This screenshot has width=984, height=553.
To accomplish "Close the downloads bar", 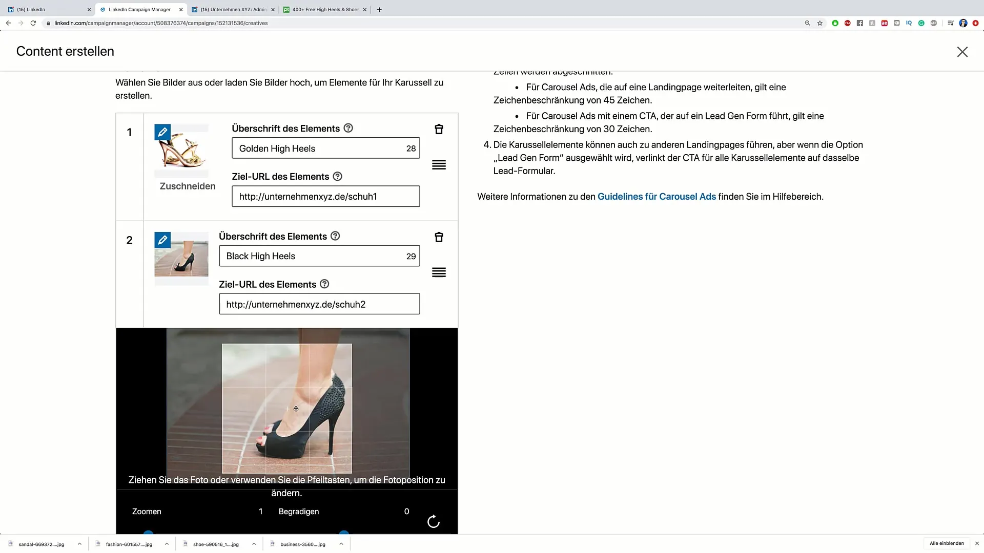I will (977, 543).
